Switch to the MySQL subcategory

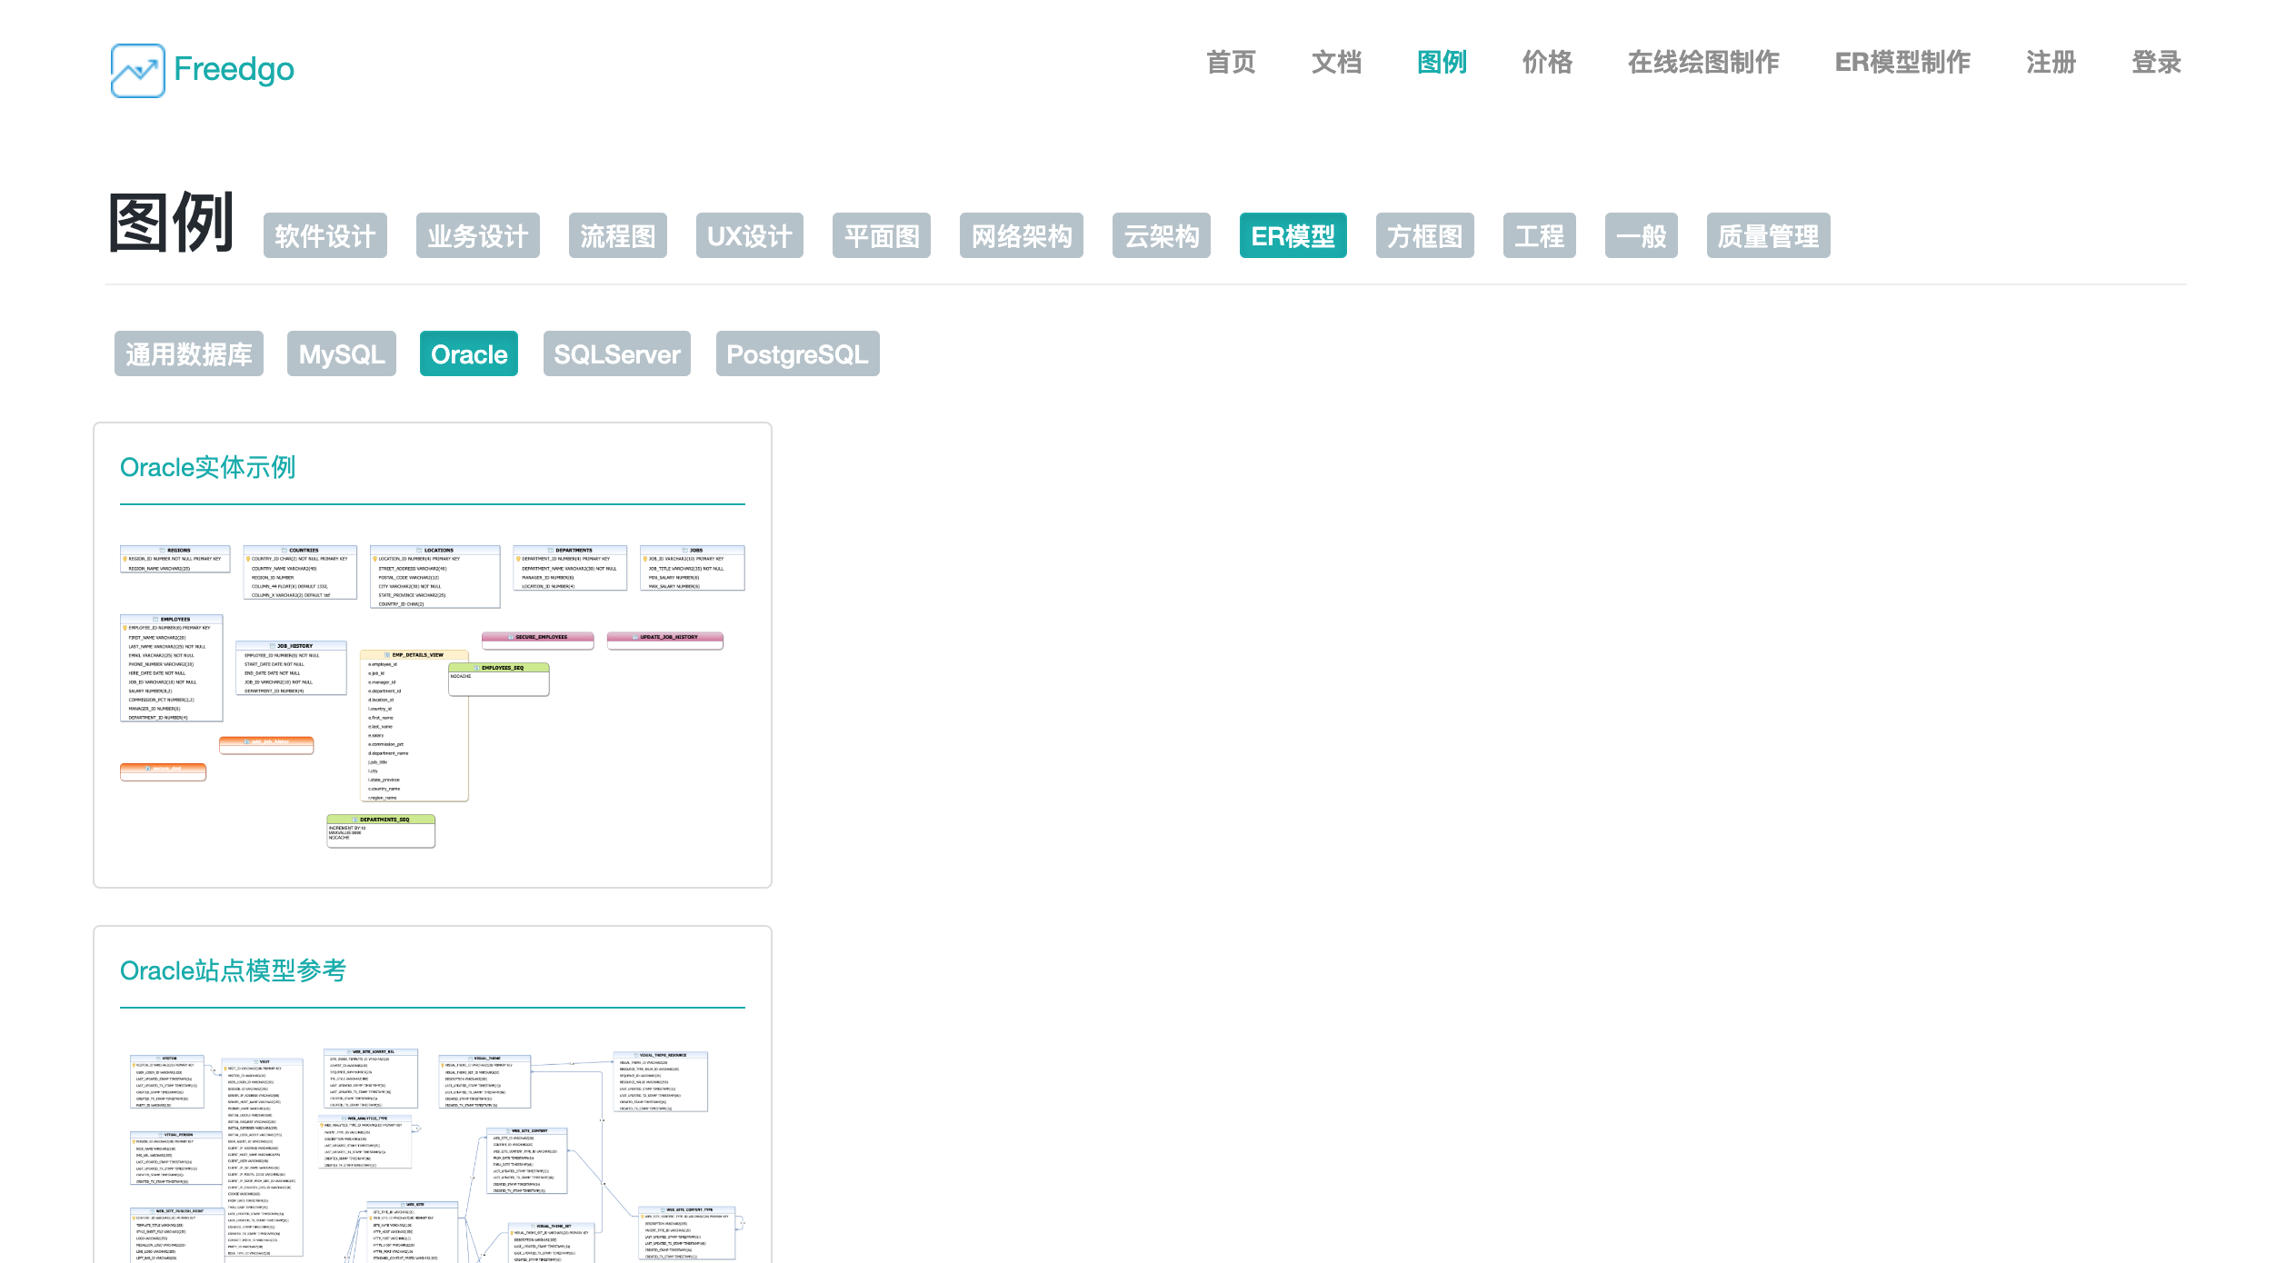point(342,353)
